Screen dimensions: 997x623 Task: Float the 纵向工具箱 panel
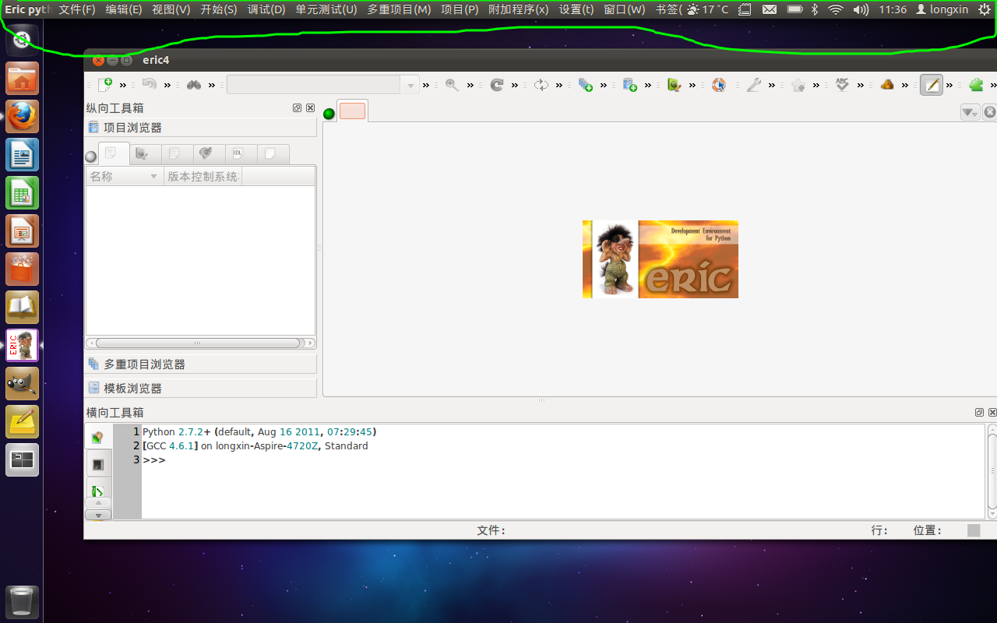pos(297,108)
